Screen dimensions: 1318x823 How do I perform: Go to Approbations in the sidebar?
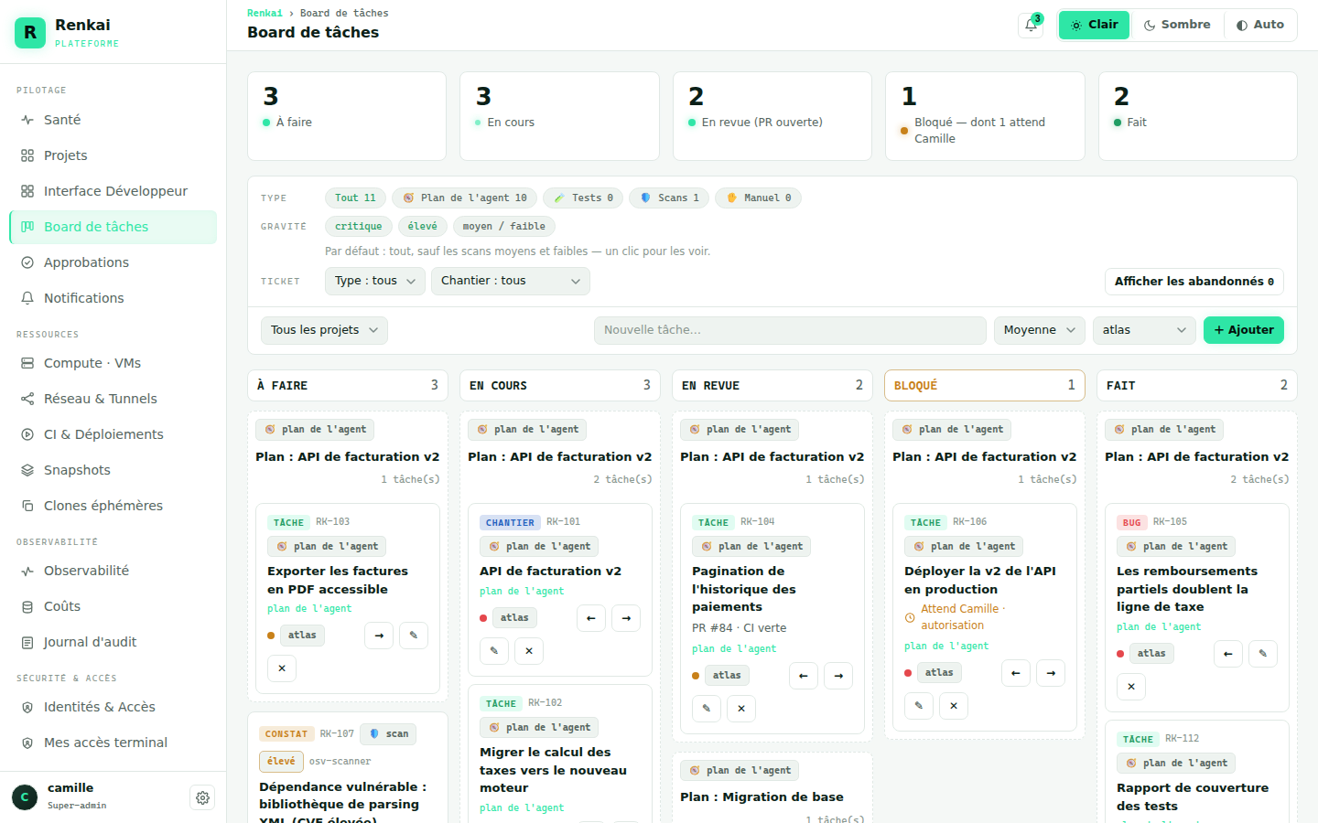click(113, 262)
